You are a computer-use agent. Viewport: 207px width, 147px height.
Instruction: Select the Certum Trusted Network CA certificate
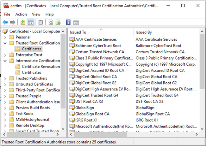pyautogui.click(x=100, y=52)
